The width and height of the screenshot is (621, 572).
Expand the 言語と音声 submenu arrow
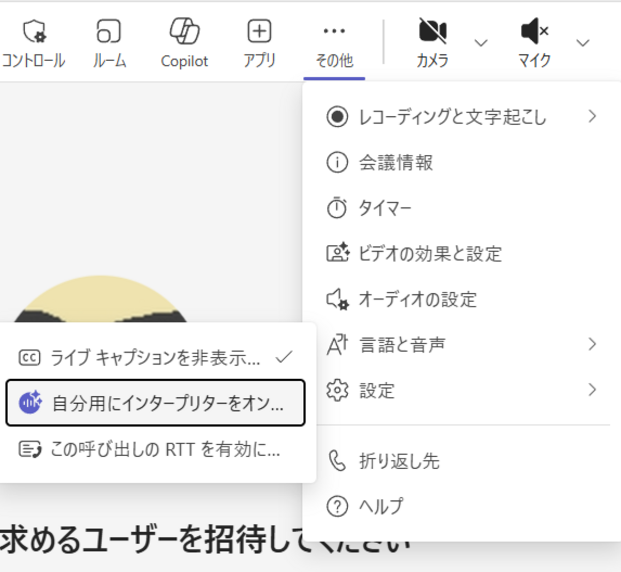point(592,344)
